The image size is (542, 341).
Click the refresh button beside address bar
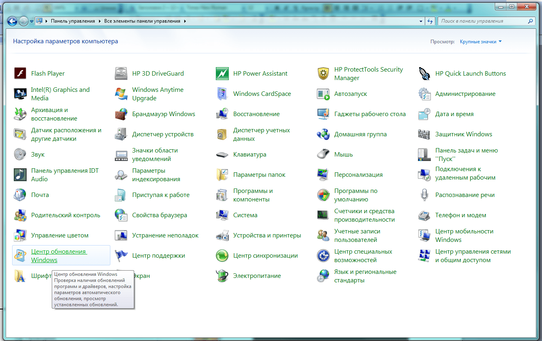point(430,21)
